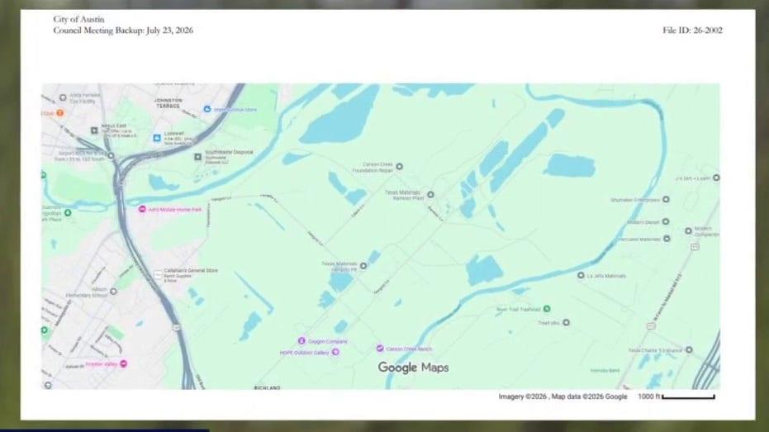
Task: Click the TreeFolks pin
Action: (566, 322)
